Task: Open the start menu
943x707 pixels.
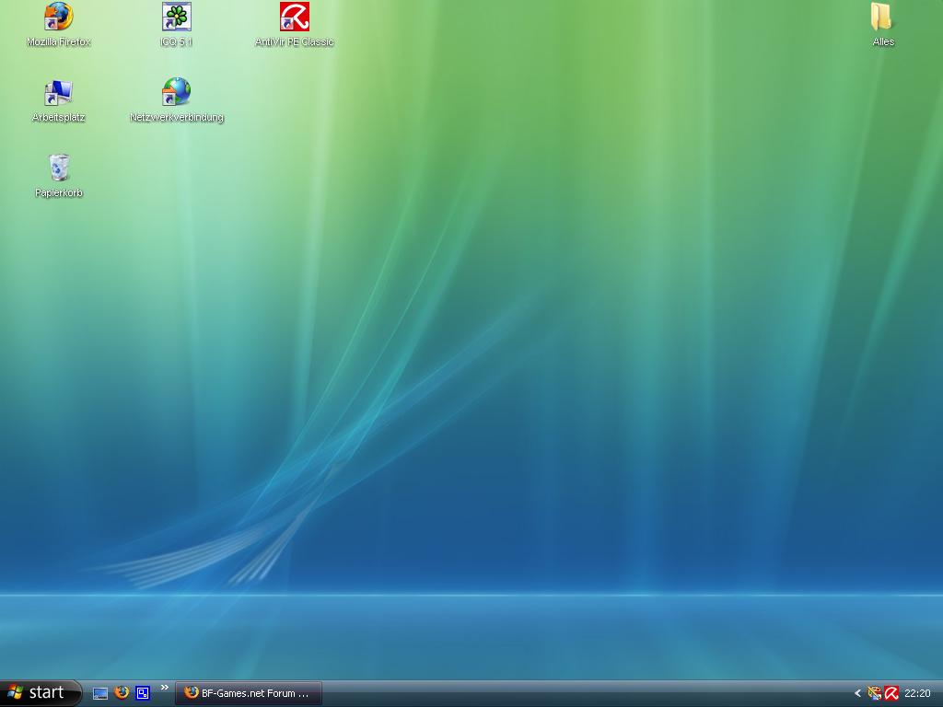Action: click(x=41, y=693)
